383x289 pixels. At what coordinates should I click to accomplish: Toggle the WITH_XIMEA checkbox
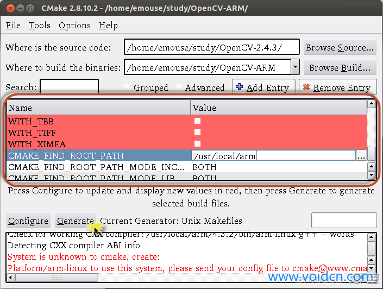197,143
